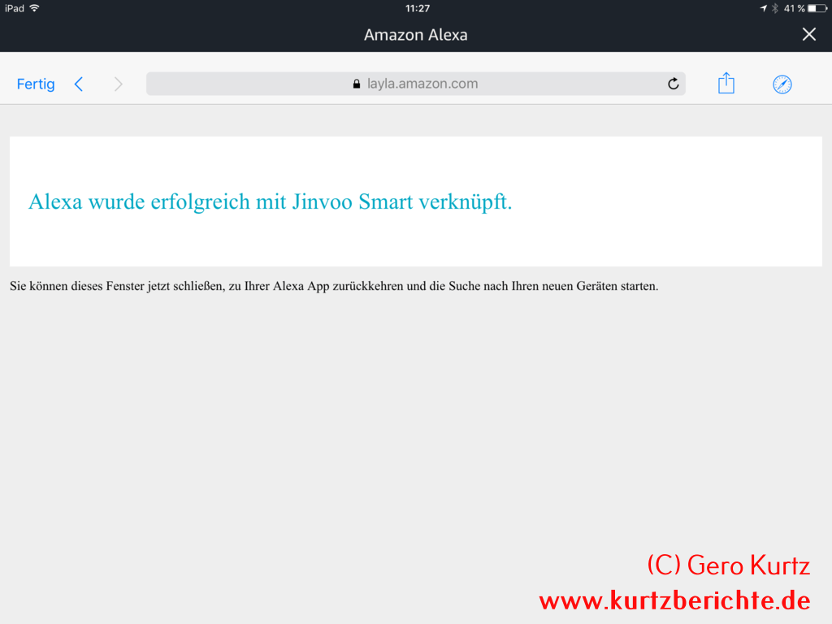Go forward with the right chevron
832x624 pixels.
(x=119, y=84)
